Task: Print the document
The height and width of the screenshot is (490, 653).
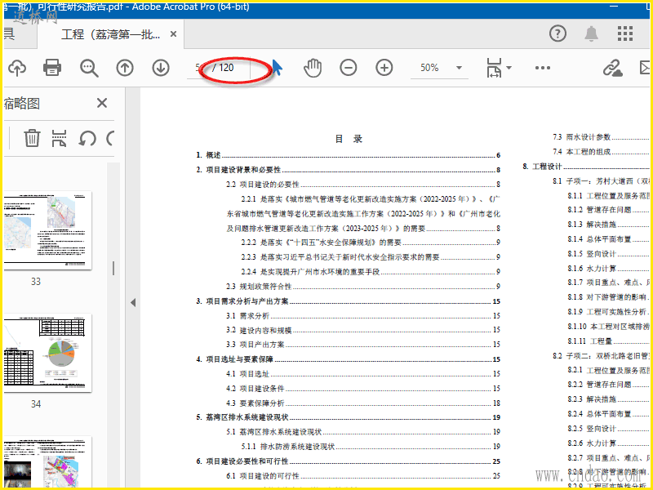Action: pyautogui.click(x=52, y=68)
